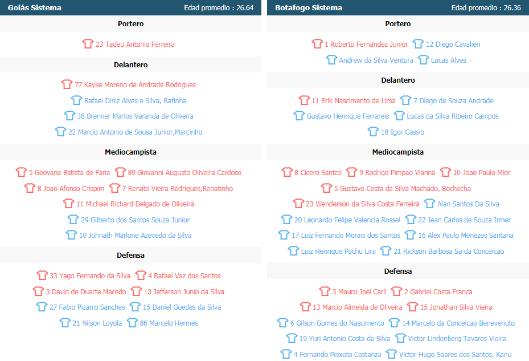Screen dimensions: 529x361
Task: Click the red jersey icon beside Yago Fernando da Silva
Action: [x=42, y=275]
